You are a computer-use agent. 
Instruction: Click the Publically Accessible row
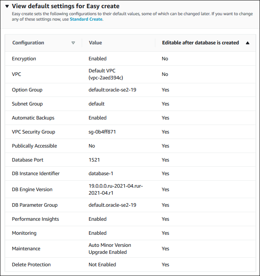[34, 146]
